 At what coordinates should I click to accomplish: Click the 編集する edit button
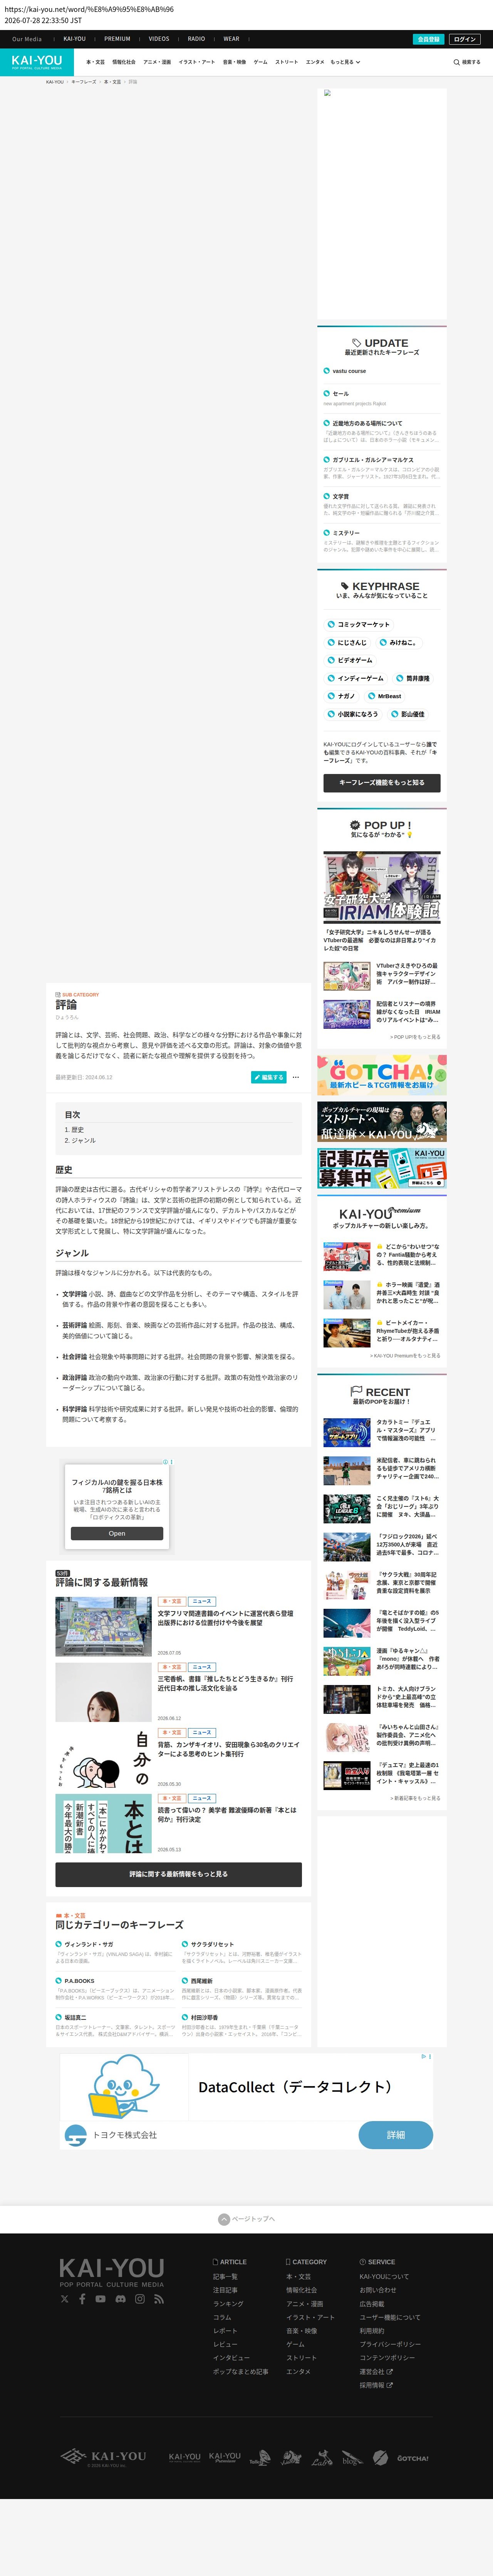point(268,1077)
